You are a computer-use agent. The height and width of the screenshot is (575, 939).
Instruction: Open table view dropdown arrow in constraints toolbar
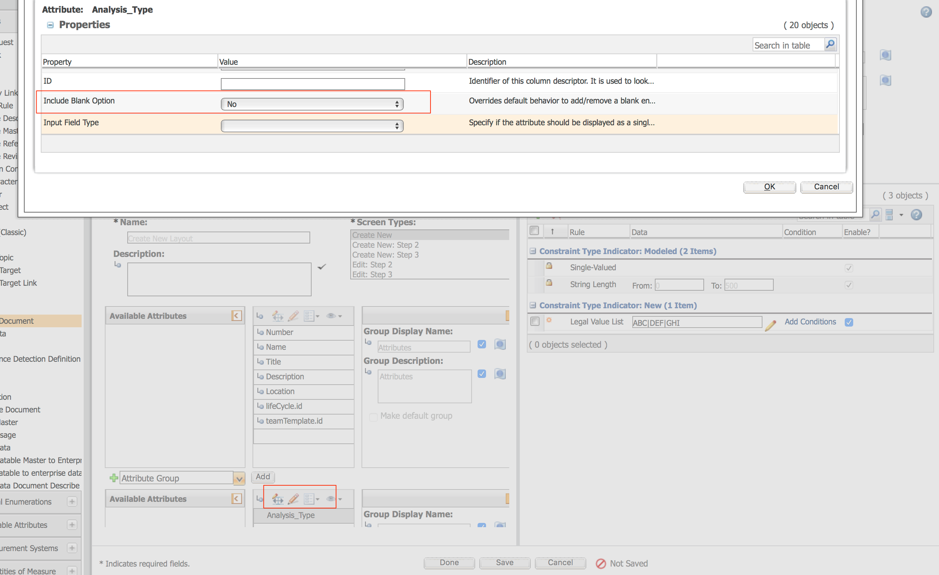coord(901,215)
